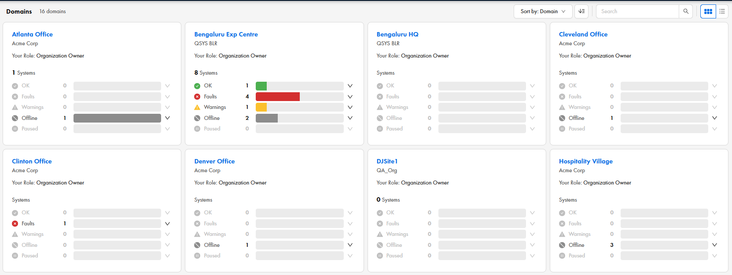The image size is (732, 275).
Task: Open the Bengaluru HQ domain link
Action: tap(397, 34)
